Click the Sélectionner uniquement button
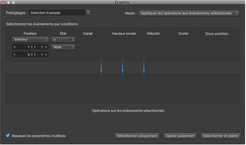246x145 pixels. click(x=137, y=136)
